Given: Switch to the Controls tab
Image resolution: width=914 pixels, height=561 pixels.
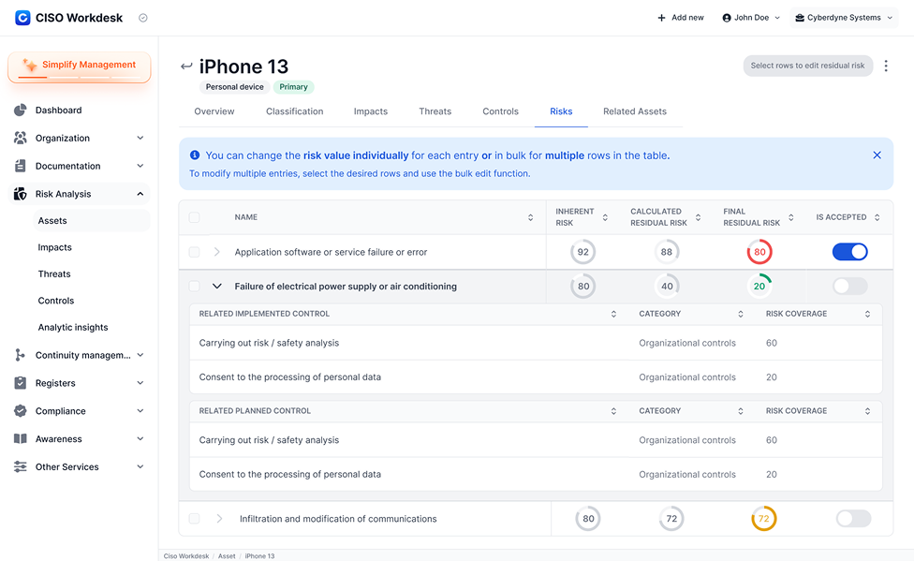Looking at the screenshot, I should pyautogui.click(x=500, y=111).
